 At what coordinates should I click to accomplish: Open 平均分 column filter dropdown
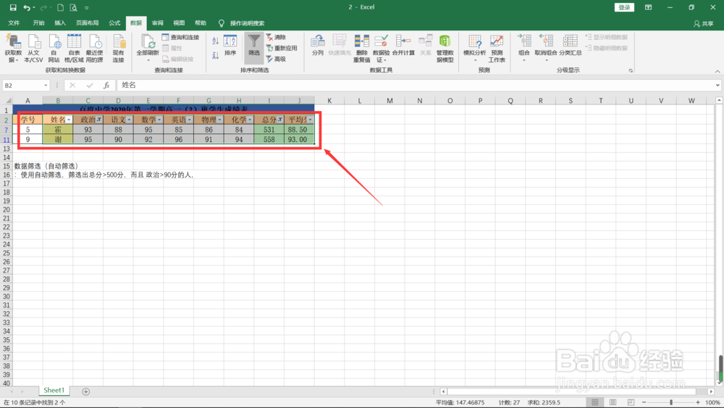310,120
